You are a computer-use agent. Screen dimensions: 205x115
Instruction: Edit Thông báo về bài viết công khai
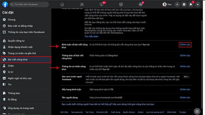(x=185, y=55)
